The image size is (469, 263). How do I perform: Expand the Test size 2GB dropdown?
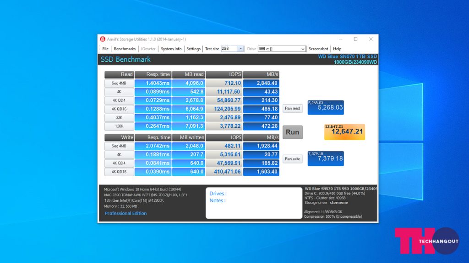240,48
